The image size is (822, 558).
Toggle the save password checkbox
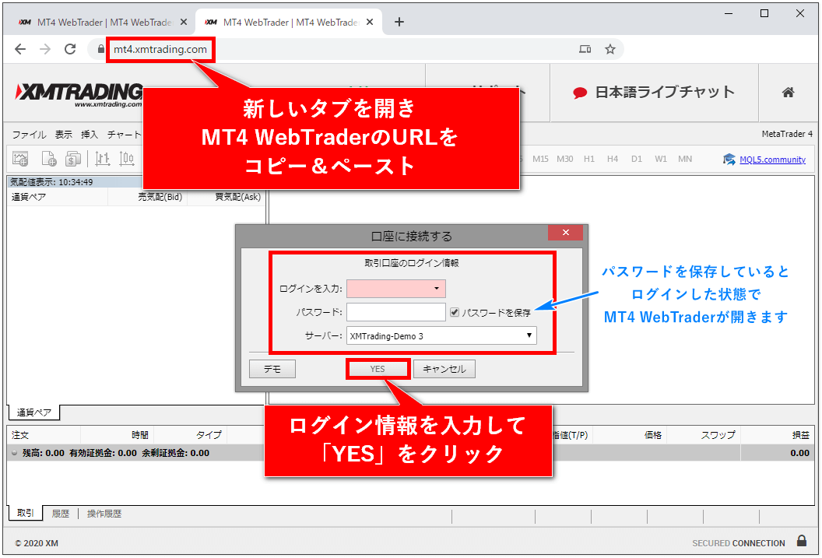click(x=455, y=312)
